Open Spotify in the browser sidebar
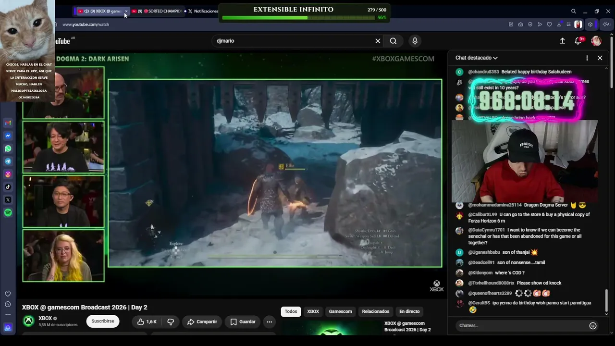 click(8, 213)
